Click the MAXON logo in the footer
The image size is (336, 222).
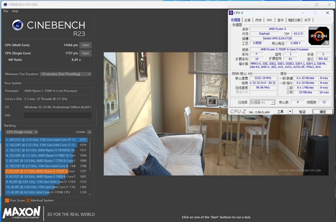pyautogui.click(x=21, y=212)
